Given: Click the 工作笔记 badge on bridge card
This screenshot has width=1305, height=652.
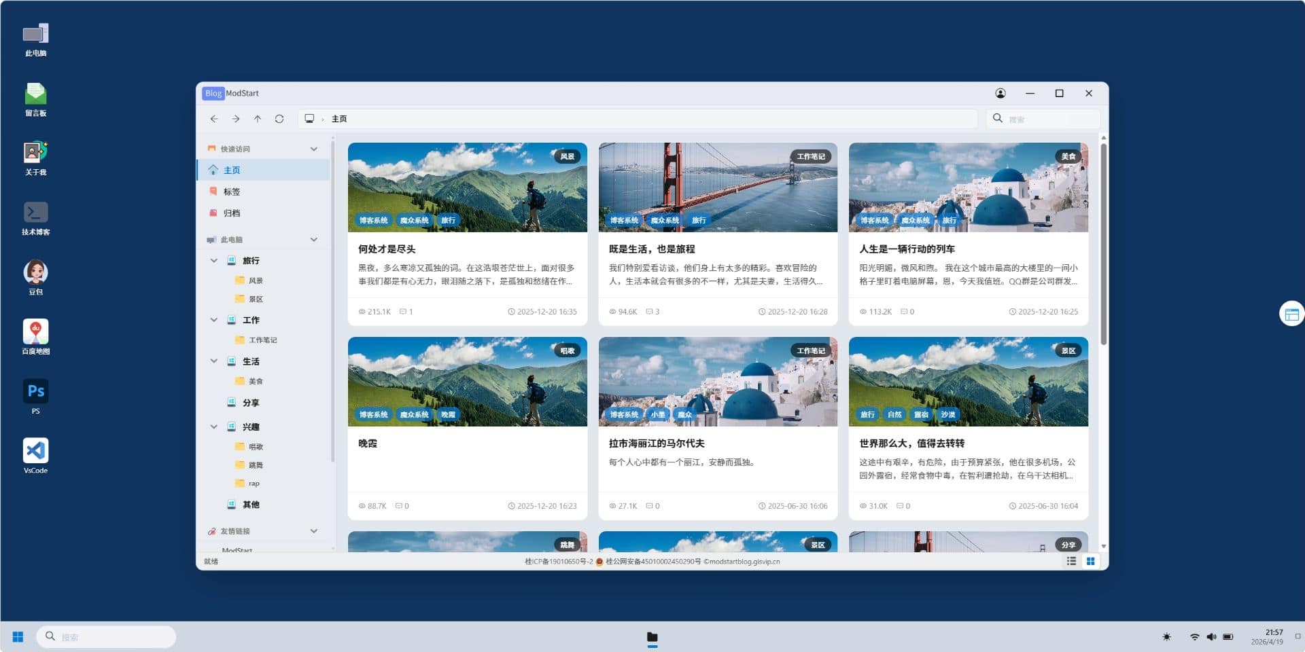Looking at the screenshot, I should tap(810, 156).
